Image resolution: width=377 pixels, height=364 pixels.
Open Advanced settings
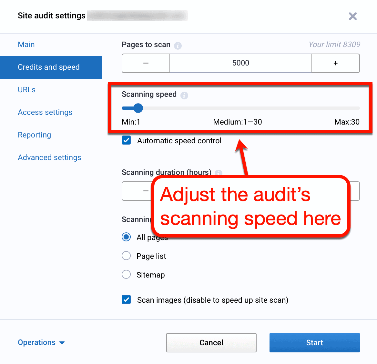pyautogui.click(x=49, y=157)
